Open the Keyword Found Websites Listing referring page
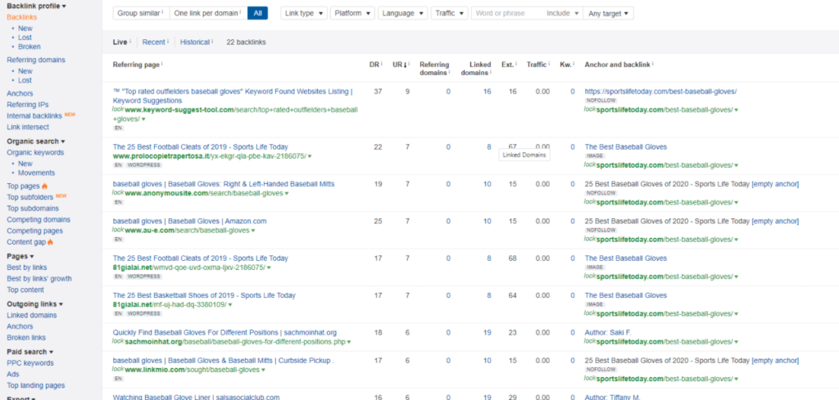This screenshot has height=400, width=839. (x=233, y=97)
